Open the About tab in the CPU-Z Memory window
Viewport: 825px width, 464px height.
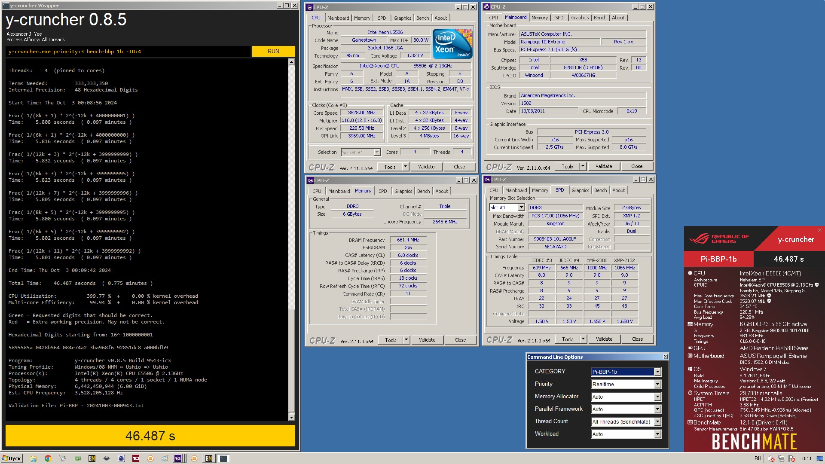point(442,191)
